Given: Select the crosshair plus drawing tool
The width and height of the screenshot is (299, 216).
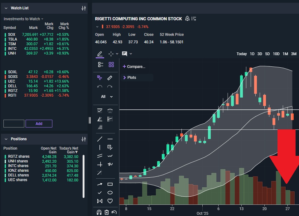Looking at the screenshot, I should (100, 164).
